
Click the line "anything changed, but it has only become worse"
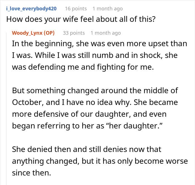100,161
